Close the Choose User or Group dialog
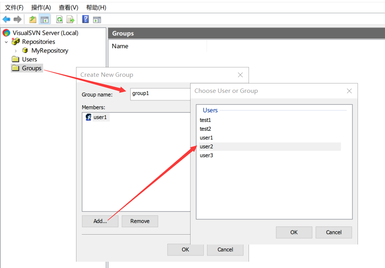The height and width of the screenshot is (268, 385). pos(349,91)
